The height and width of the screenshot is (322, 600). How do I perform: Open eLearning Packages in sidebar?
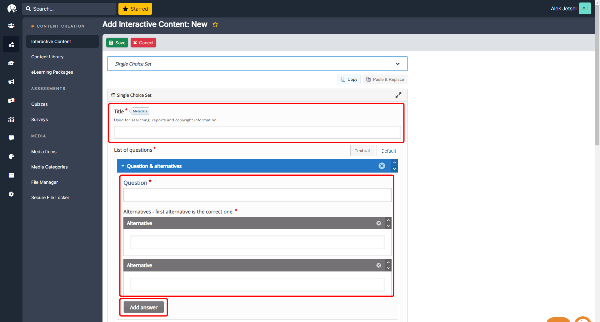(52, 72)
